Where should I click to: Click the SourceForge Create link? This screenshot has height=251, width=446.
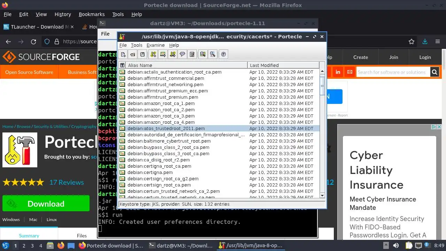pos(361,57)
